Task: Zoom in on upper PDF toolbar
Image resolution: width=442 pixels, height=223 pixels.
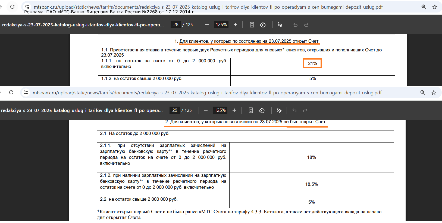Action: (x=235, y=24)
